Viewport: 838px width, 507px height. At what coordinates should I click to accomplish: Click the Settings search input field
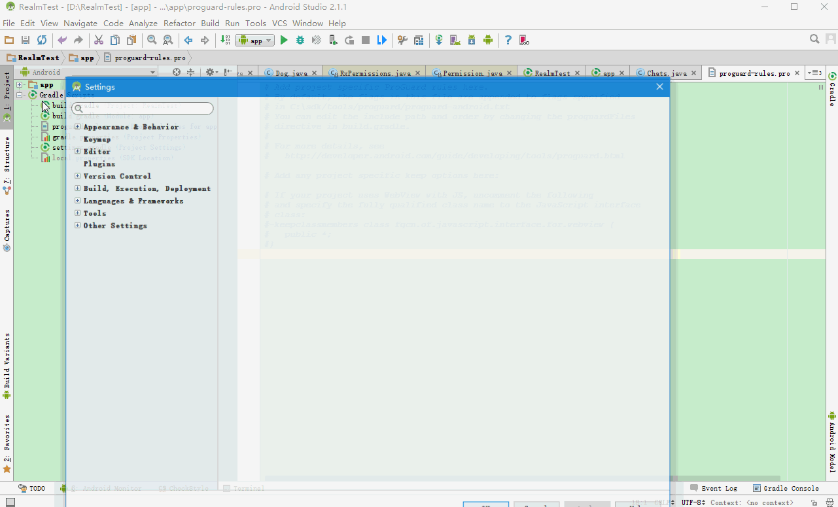tap(143, 109)
